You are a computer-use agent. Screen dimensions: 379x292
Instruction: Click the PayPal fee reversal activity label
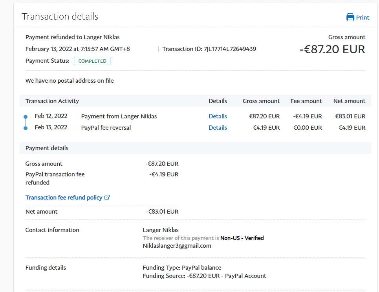[106, 128]
